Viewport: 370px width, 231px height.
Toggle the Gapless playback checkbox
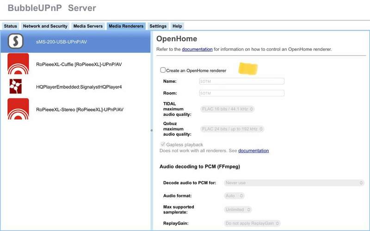pyautogui.click(x=163, y=144)
